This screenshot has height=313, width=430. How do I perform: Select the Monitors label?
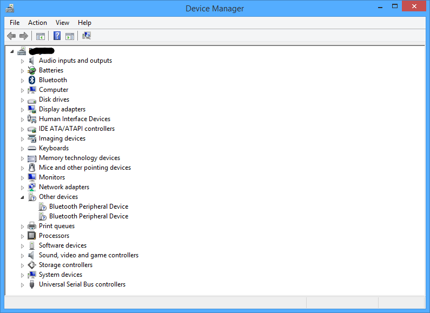click(52, 177)
